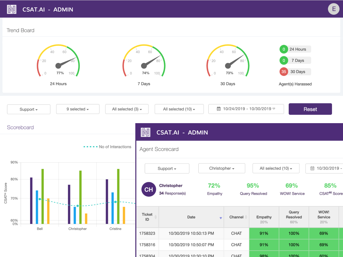Open the Support dropdown on the trend board

[29, 109]
